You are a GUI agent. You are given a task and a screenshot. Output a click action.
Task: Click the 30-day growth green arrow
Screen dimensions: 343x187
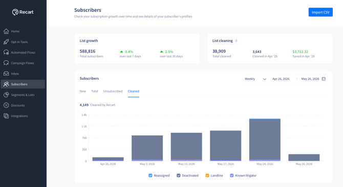(x=161, y=52)
